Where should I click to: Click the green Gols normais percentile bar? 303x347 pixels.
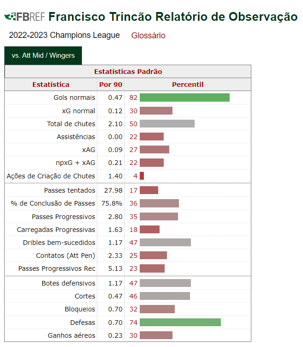click(x=184, y=97)
